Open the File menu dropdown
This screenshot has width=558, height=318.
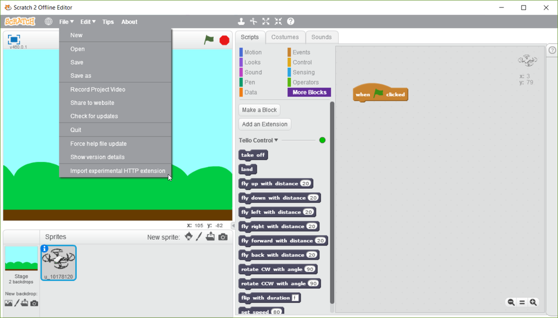pyautogui.click(x=66, y=22)
